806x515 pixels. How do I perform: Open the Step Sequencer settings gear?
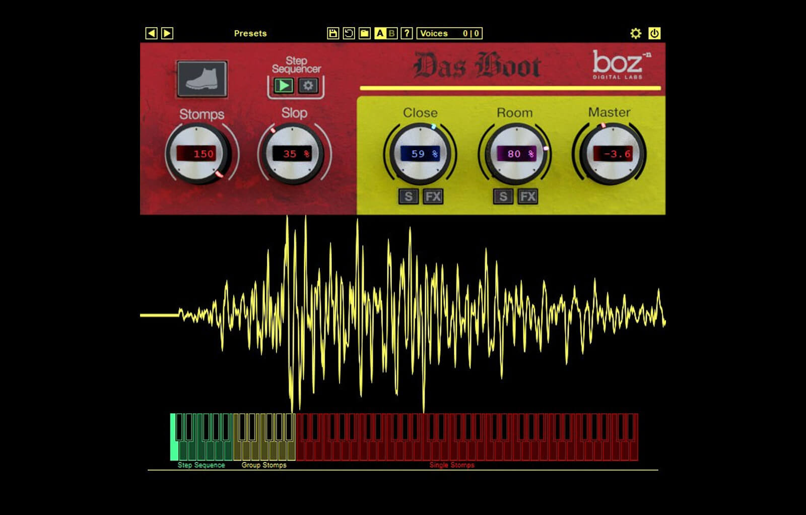pos(307,85)
